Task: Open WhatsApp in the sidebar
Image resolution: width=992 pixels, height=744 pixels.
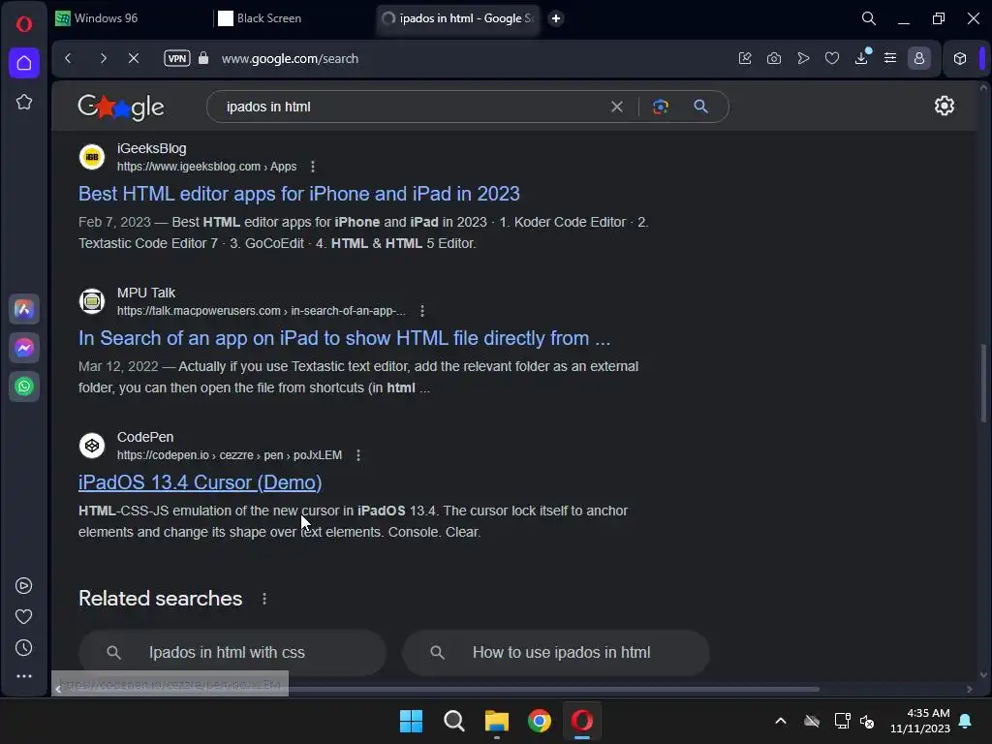Action: tap(24, 387)
